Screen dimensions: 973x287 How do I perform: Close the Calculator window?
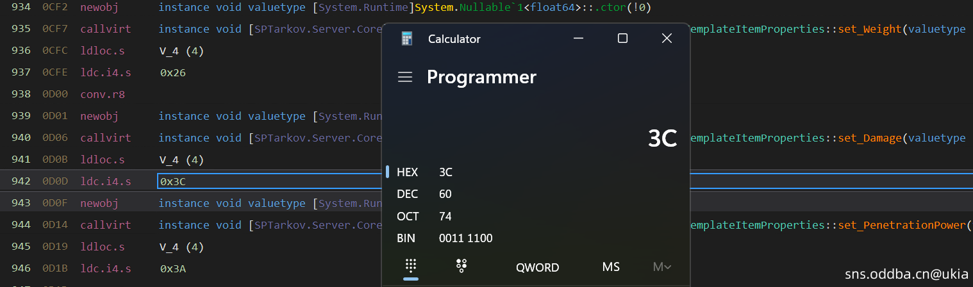(667, 38)
